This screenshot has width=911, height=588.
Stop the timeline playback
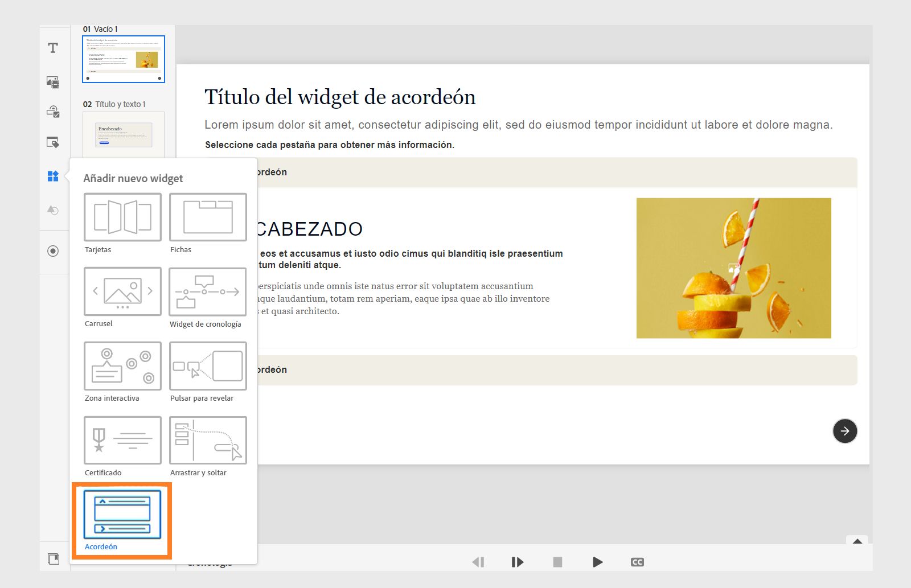click(557, 562)
